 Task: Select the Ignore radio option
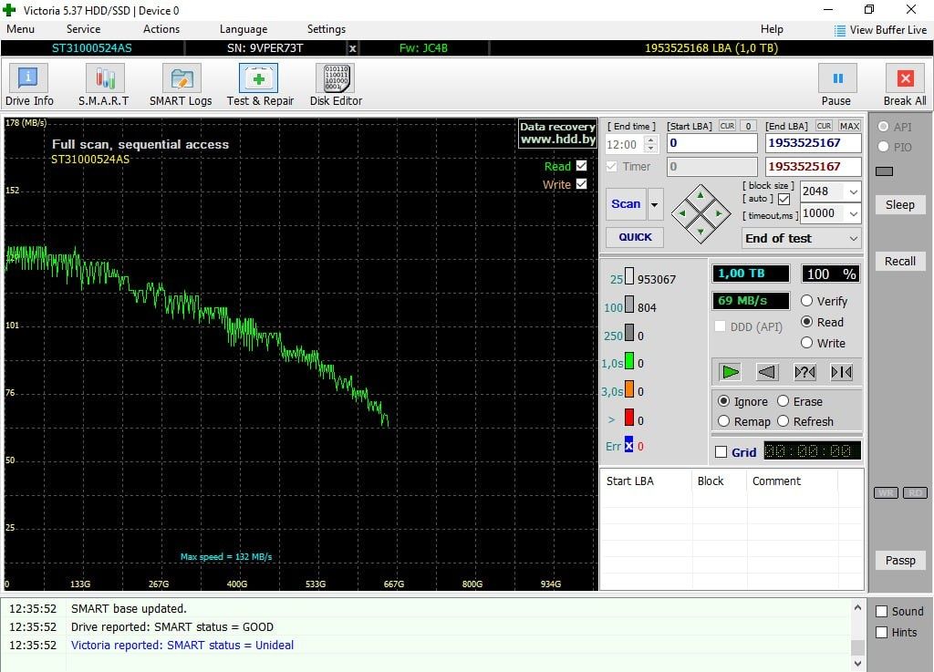pyautogui.click(x=723, y=401)
